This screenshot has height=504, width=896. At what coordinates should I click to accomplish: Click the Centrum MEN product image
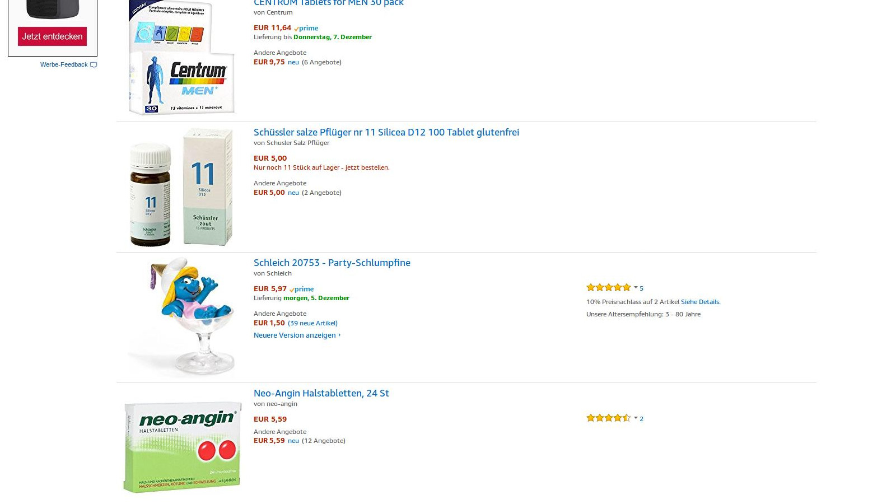click(181, 59)
